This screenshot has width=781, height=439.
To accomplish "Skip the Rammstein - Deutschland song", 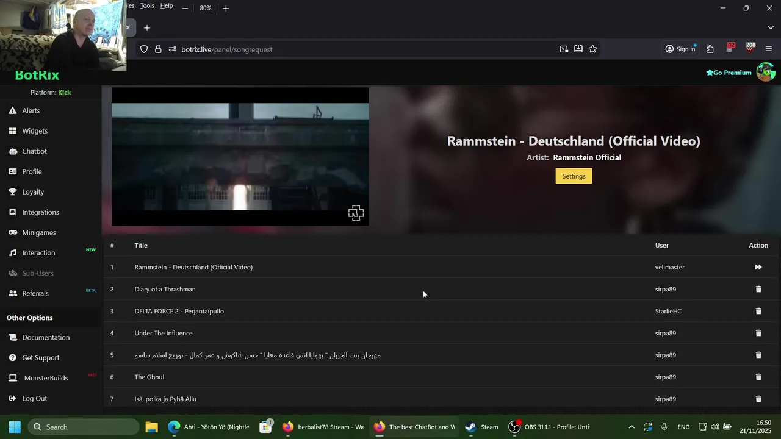I will click(758, 267).
